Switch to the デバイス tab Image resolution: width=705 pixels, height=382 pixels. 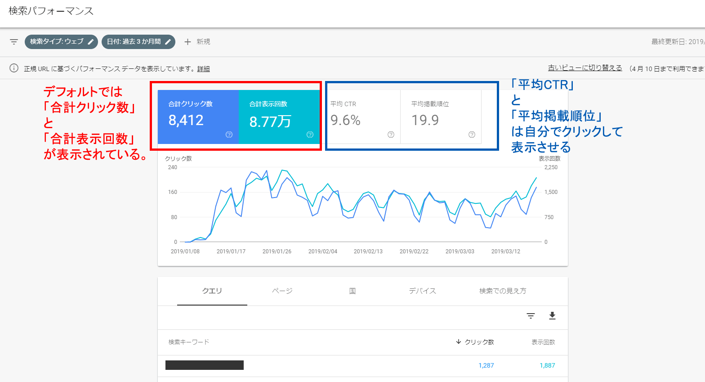point(422,291)
